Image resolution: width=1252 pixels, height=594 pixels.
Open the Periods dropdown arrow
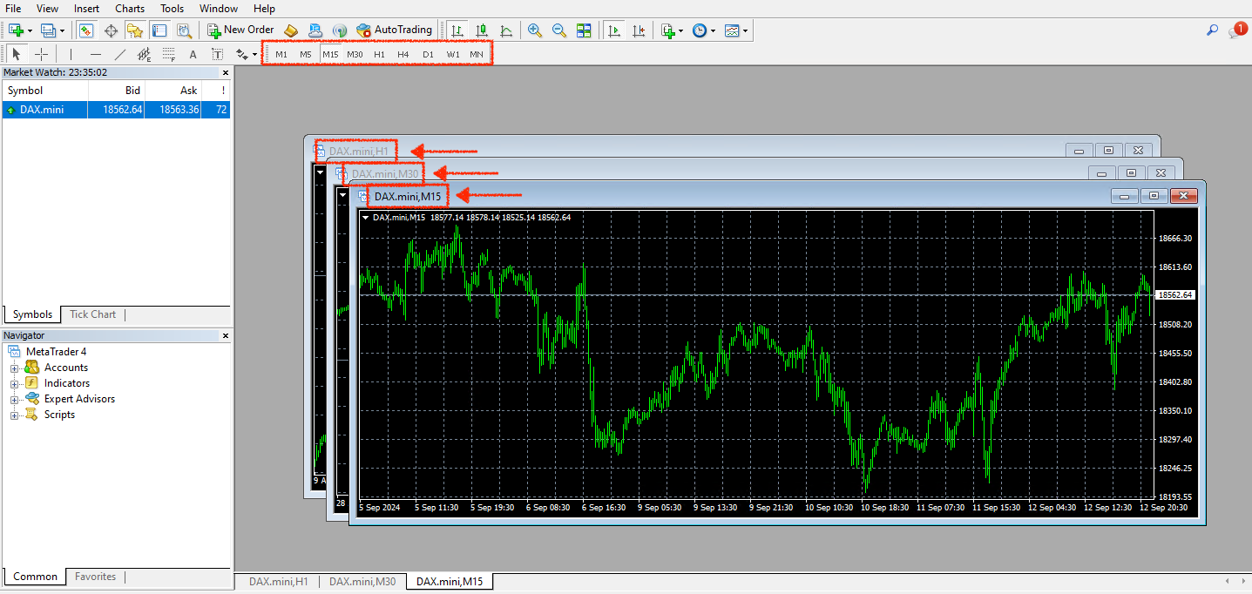pos(713,30)
